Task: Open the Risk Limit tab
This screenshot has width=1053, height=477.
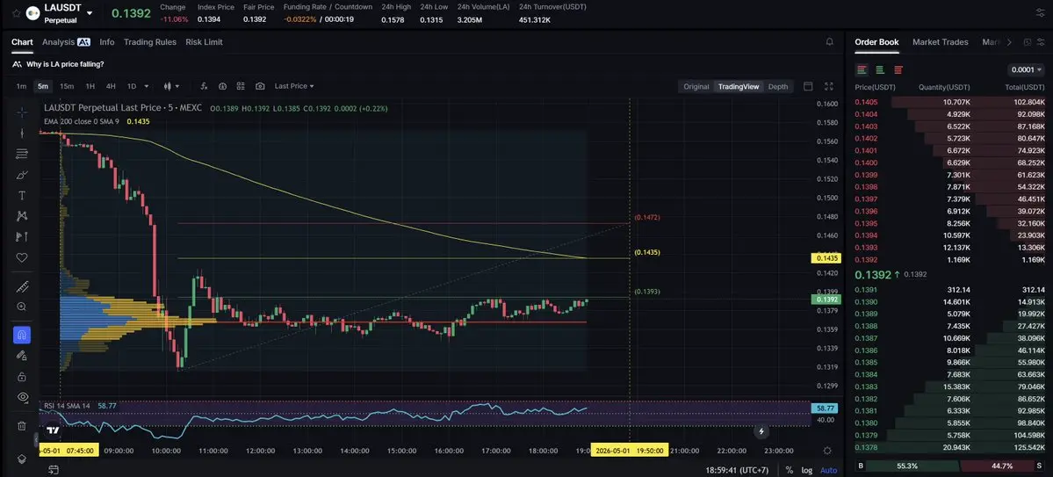Action: (204, 41)
